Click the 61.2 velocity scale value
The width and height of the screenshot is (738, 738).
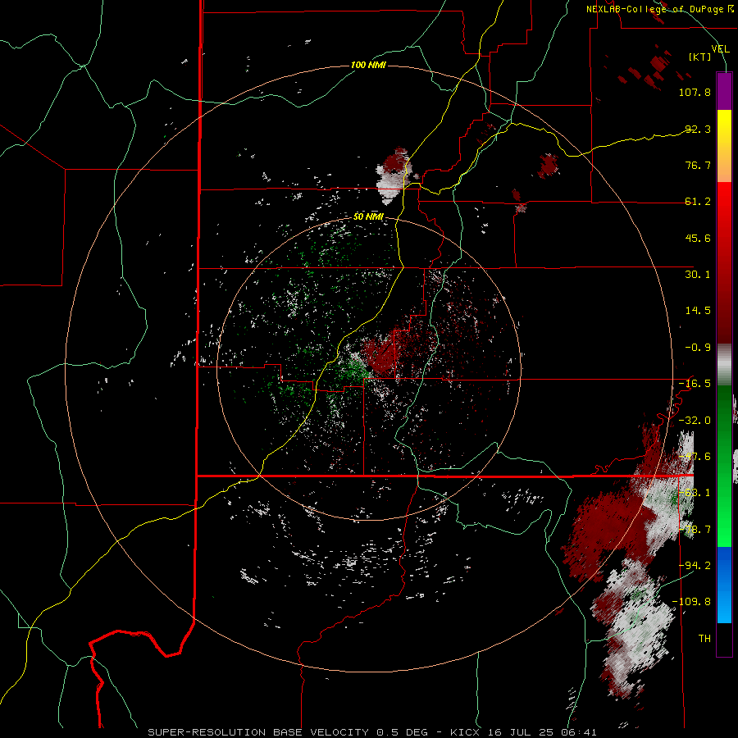pos(698,202)
